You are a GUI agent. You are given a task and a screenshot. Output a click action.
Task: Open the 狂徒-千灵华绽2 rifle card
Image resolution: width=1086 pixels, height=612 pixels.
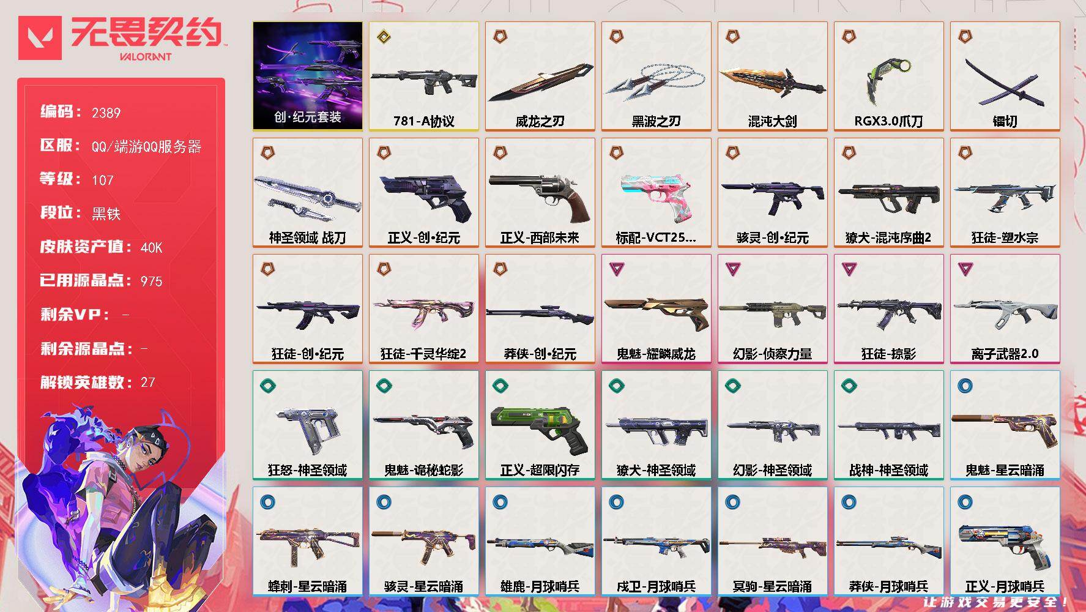click(x=424, y=308)
